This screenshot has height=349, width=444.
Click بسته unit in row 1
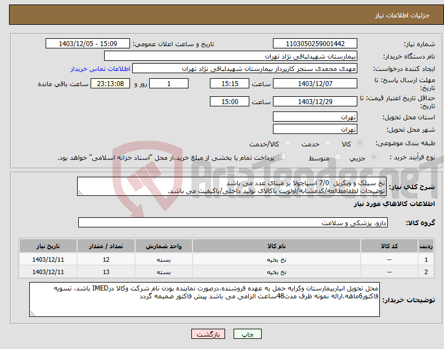[x=163, y=259]
